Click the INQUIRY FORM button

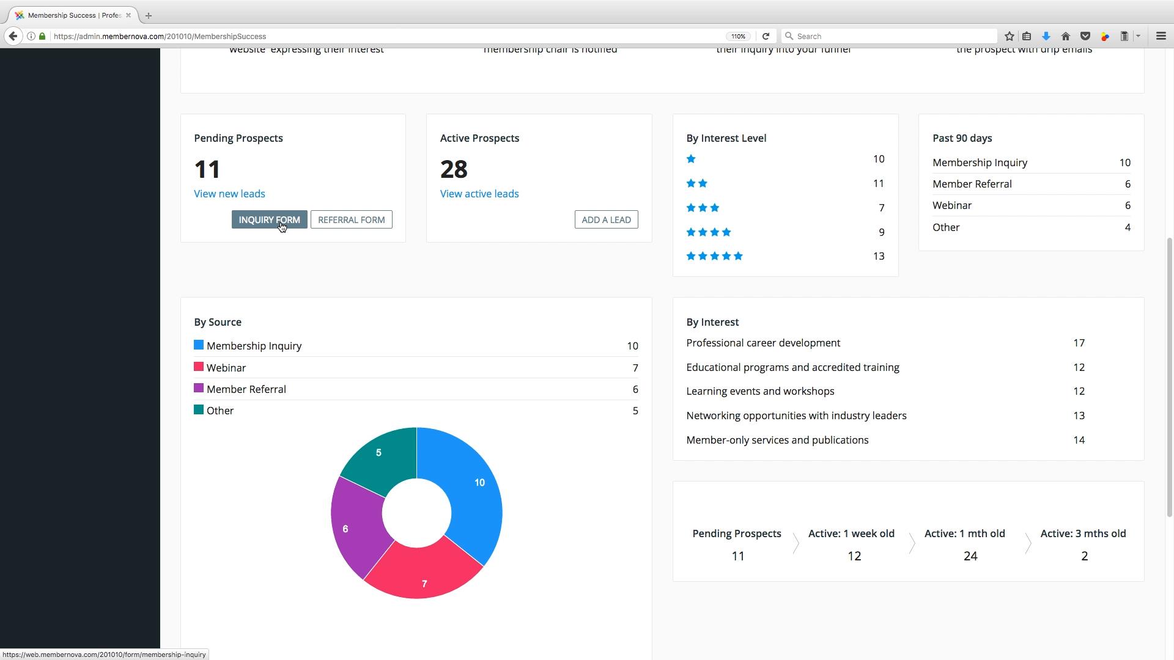(x=269, y=219)
